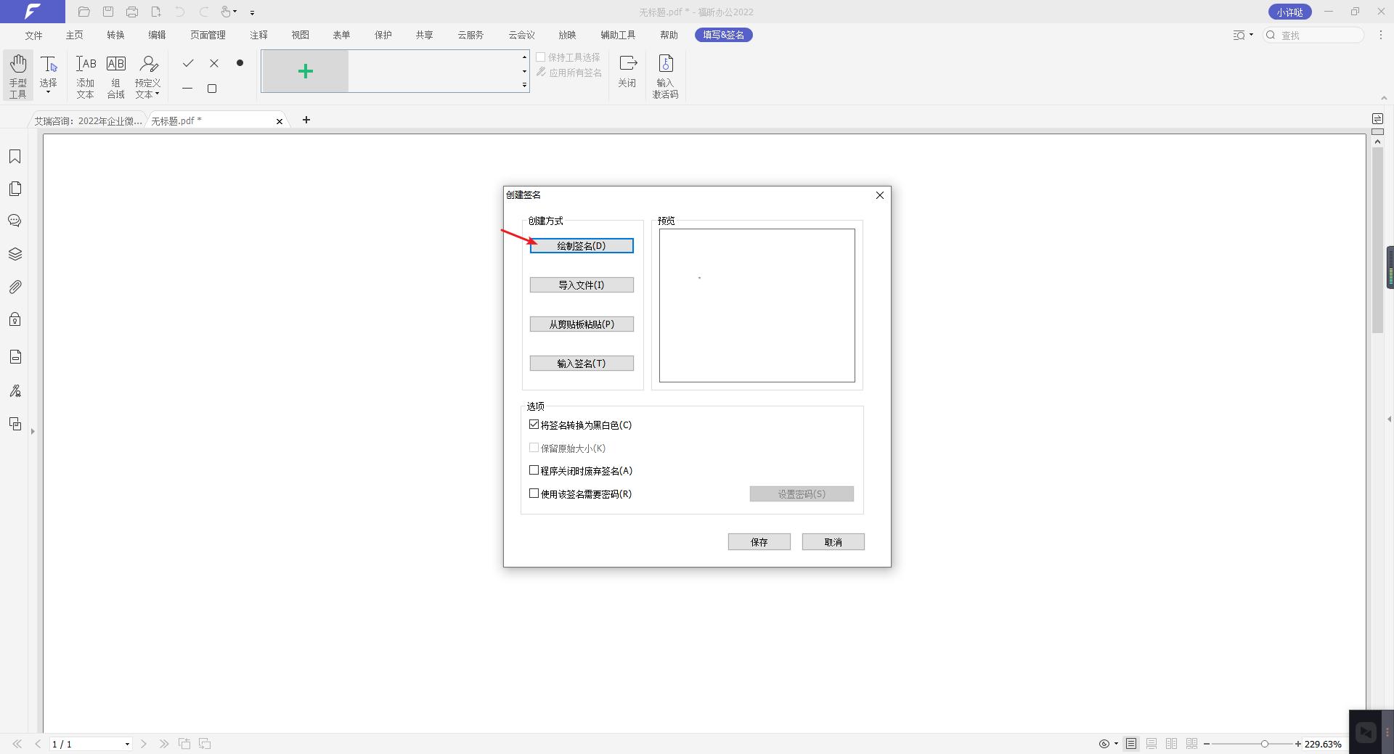Click the dot stamp tool

(x=240, y=63)
